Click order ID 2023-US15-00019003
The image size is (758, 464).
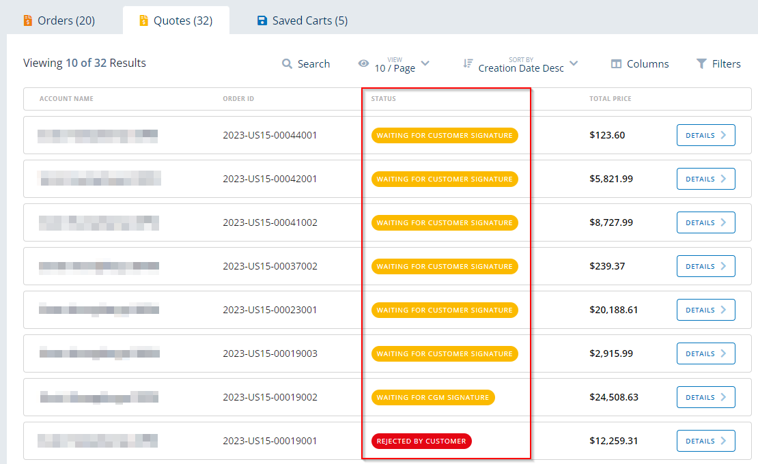tap(270, 353)
